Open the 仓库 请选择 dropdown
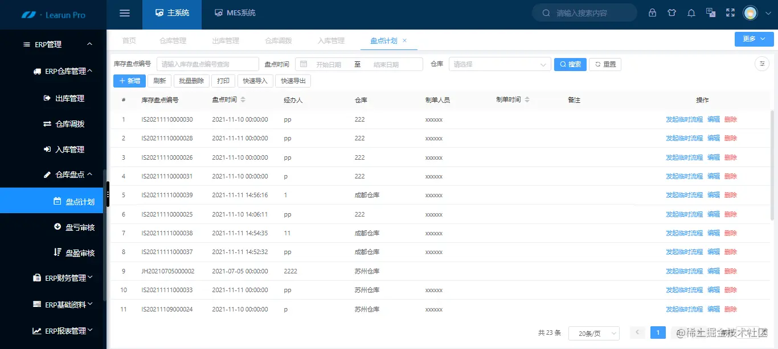Image resolution: width=778 pixels, height=349 pixels. [499, 64]
